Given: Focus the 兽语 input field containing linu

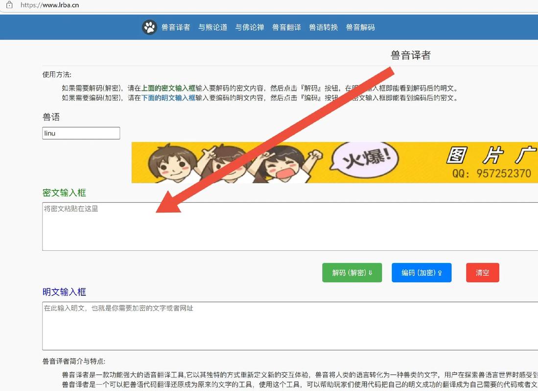Looking at the screenshot, I should tap(81, 133).
